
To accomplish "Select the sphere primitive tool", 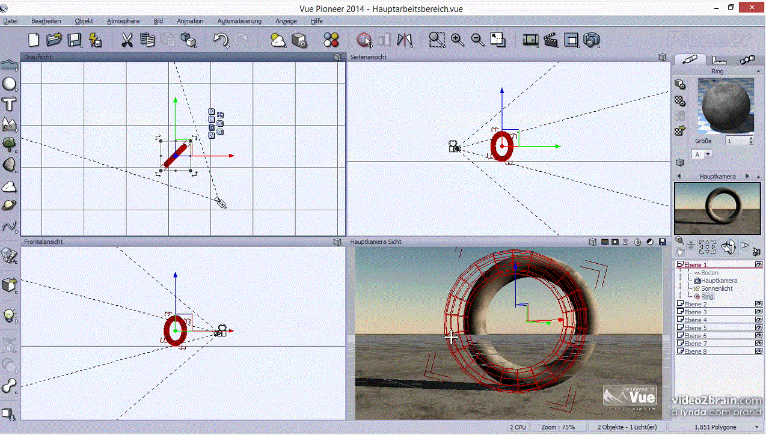I will point(9,84).
